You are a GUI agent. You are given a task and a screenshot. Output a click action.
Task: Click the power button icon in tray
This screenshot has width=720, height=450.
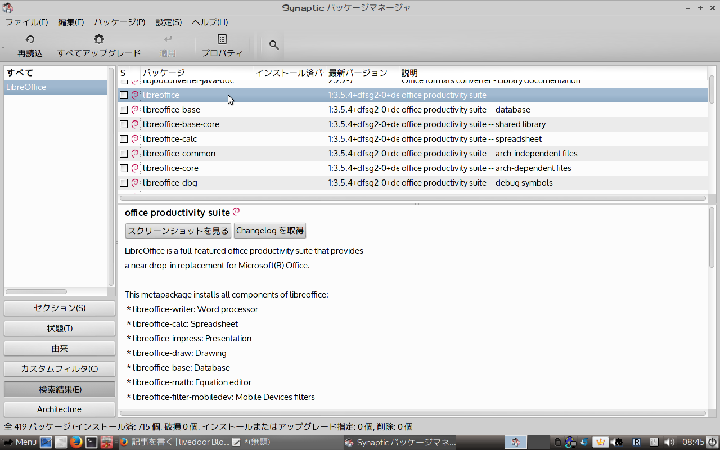pos(712,442)
